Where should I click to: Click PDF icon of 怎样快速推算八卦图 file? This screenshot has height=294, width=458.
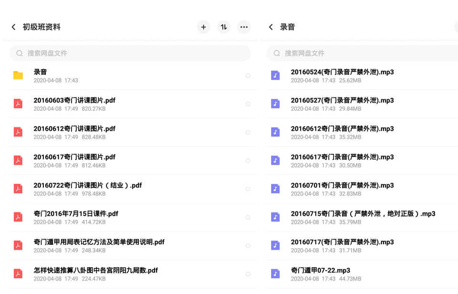coord(18,274)
